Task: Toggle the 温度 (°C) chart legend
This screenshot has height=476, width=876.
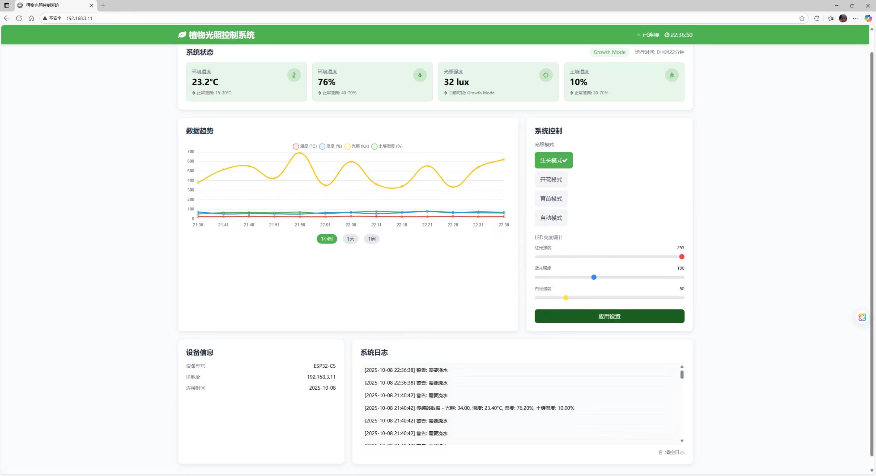Action: pyautogui.click(x=305, y=146)
